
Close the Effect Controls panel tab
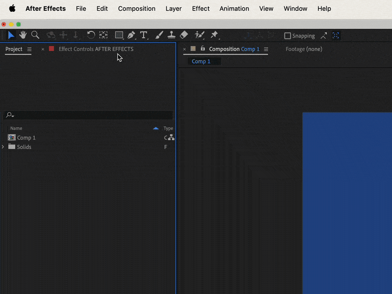(43, 49)
